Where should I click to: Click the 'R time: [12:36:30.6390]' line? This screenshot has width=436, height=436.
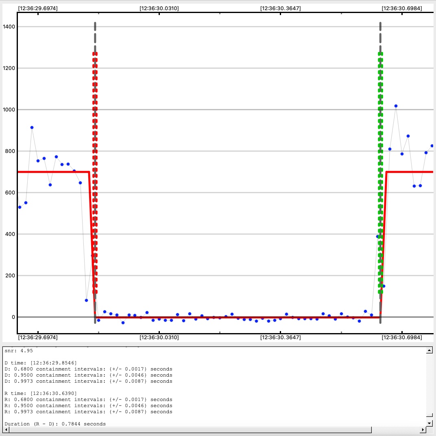(41, 393)
